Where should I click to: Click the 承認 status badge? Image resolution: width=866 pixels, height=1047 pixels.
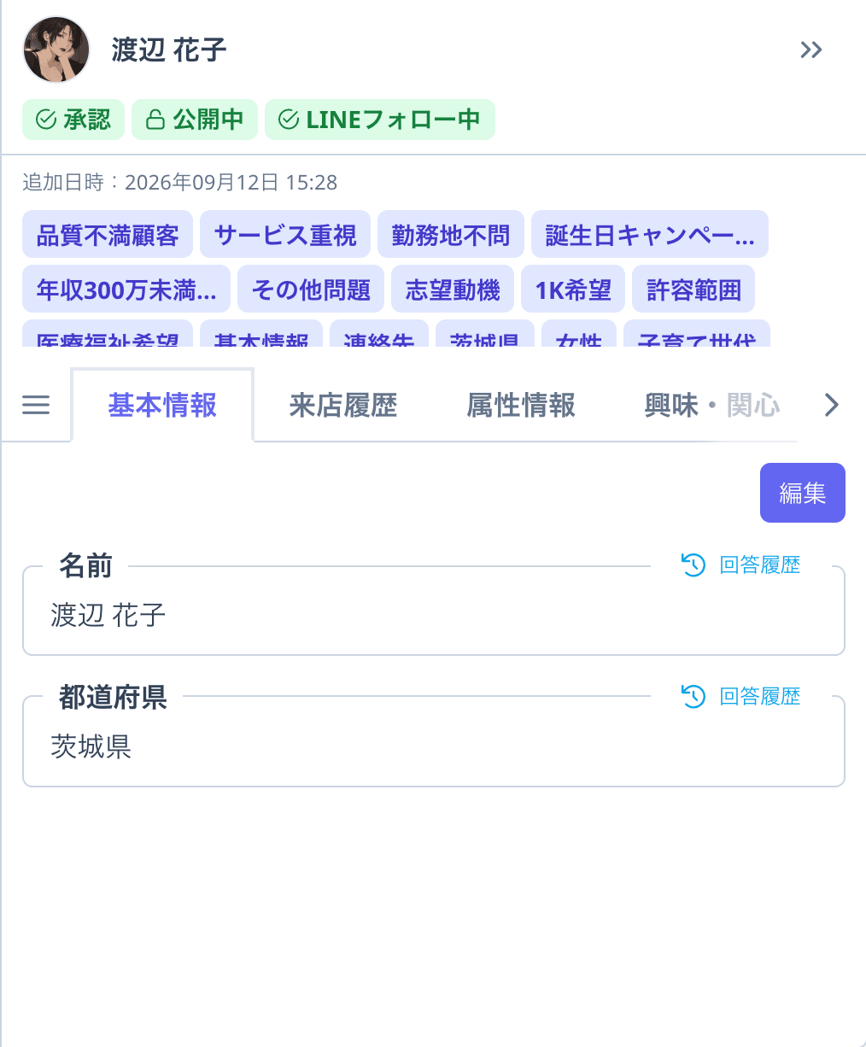[73, 120]
